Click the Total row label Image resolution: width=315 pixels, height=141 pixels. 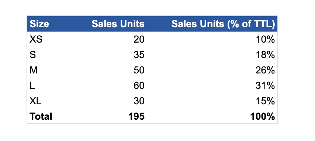(41, 116)
